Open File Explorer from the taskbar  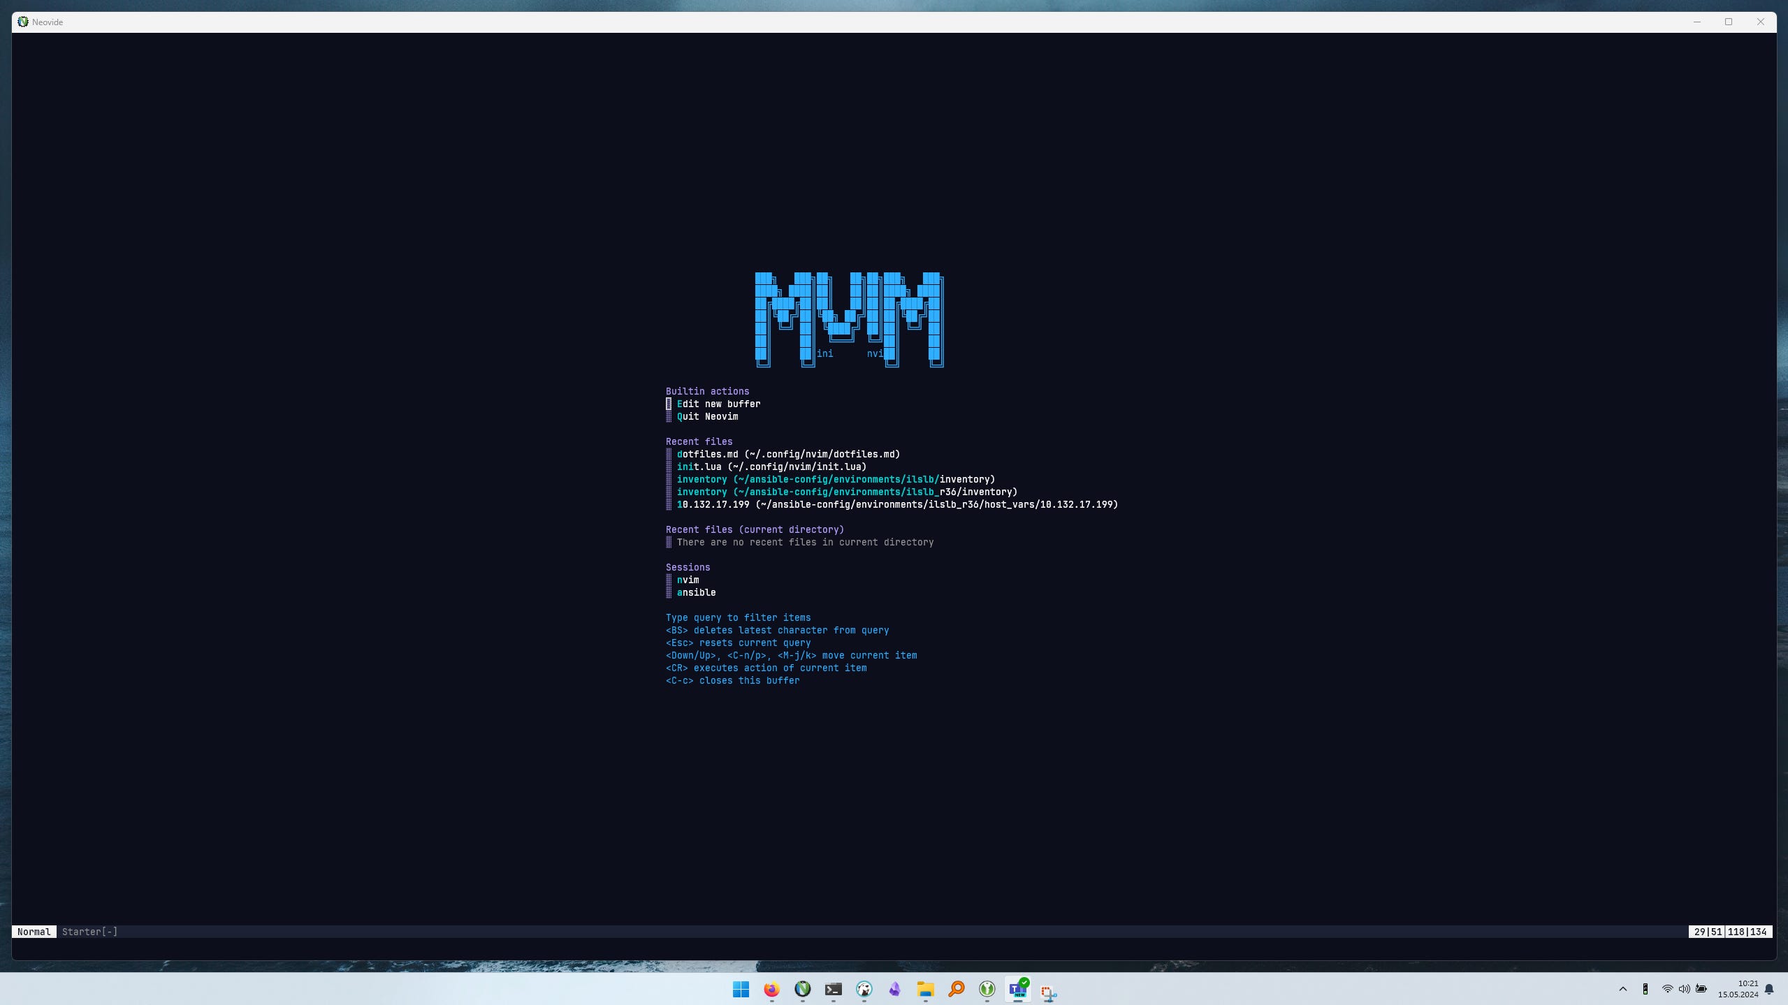(925, 989)
